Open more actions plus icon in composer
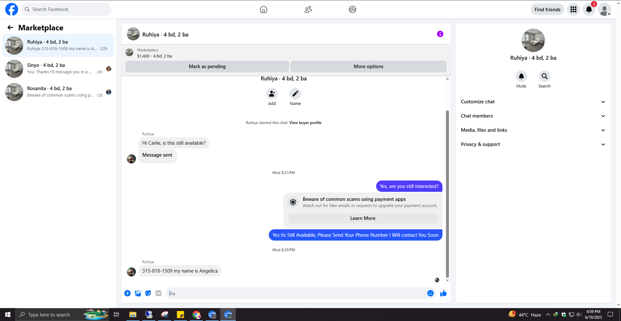This screenshot has width=621, height=321. click(127, 293)
